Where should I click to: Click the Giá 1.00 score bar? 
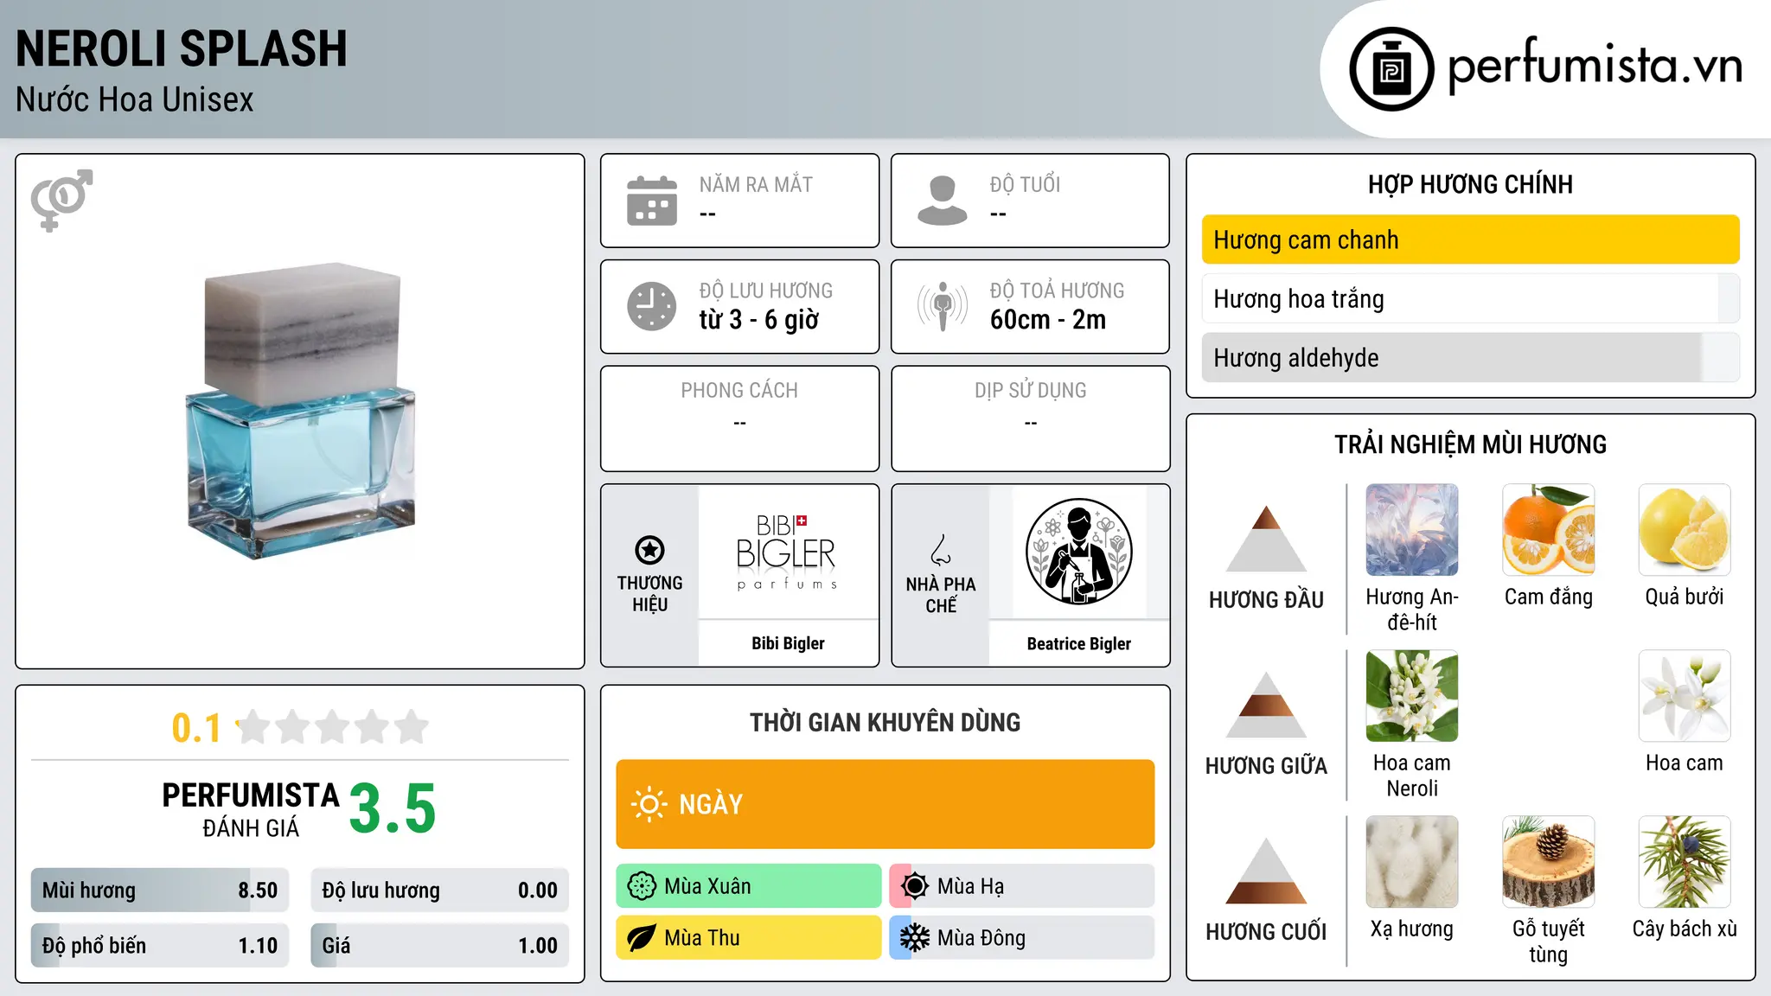coord(439,946)
